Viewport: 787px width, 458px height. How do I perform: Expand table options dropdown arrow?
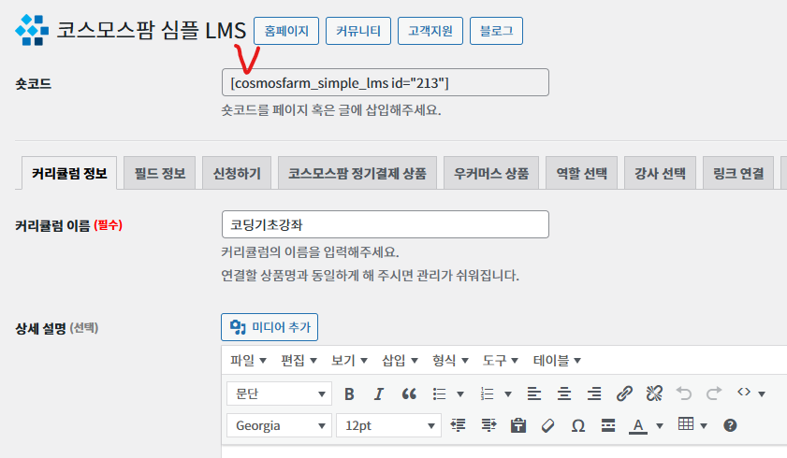704,426
